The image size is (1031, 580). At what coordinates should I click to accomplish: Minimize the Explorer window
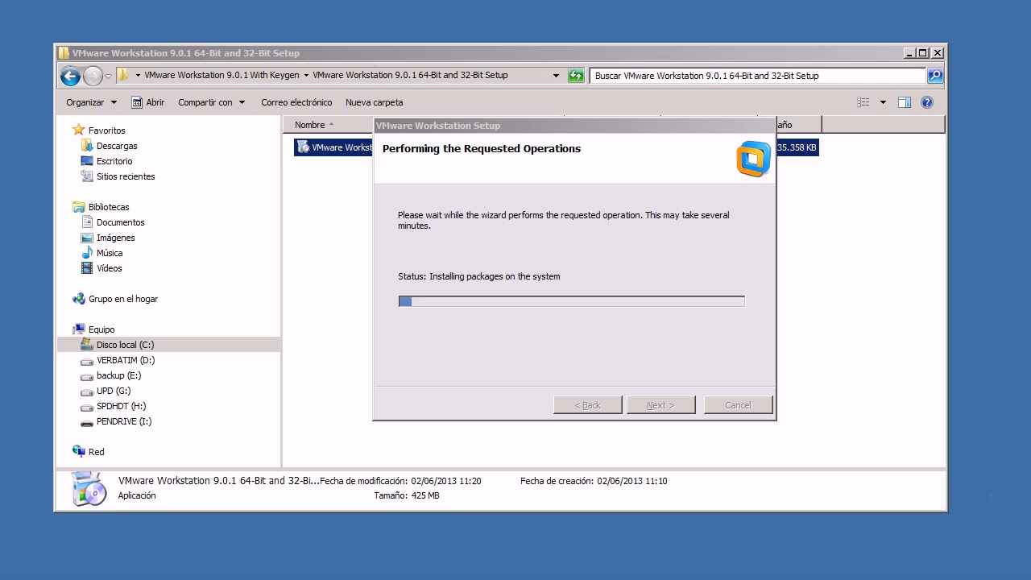pyautogui.click(x=909, y=53)
